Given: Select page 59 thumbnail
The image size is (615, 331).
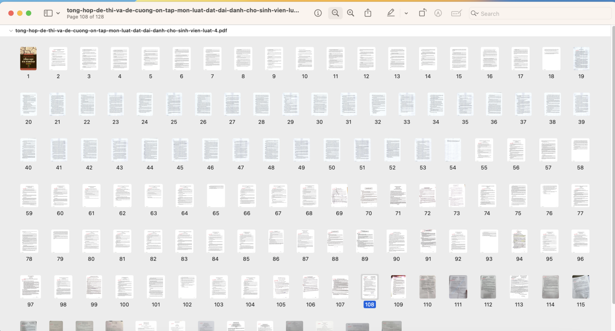Looking at the screenshot, I should [x=29, y=195].
